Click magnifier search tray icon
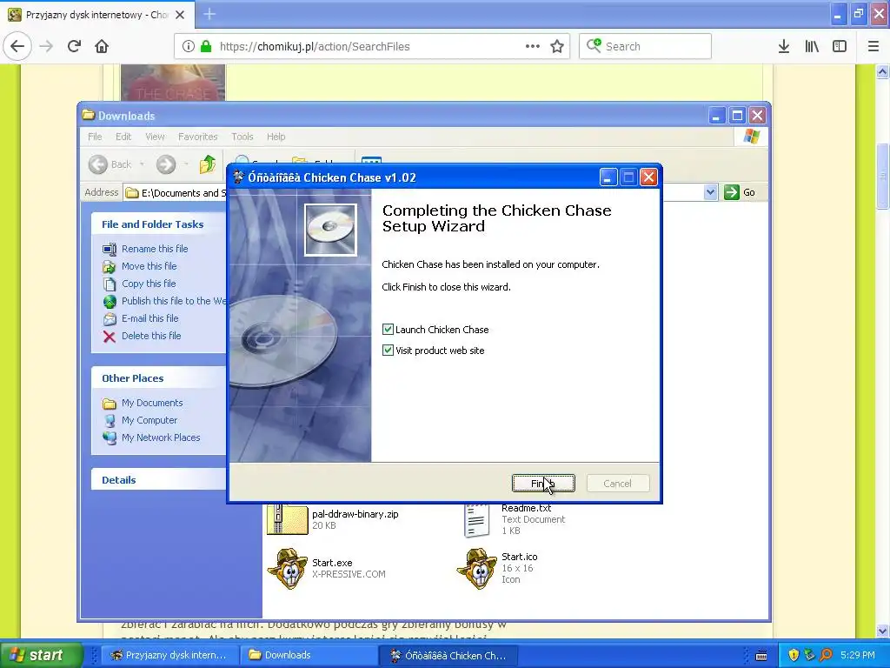Image resolution: width=890 pixels, height=668 pixels. click(x=826, y=655)
